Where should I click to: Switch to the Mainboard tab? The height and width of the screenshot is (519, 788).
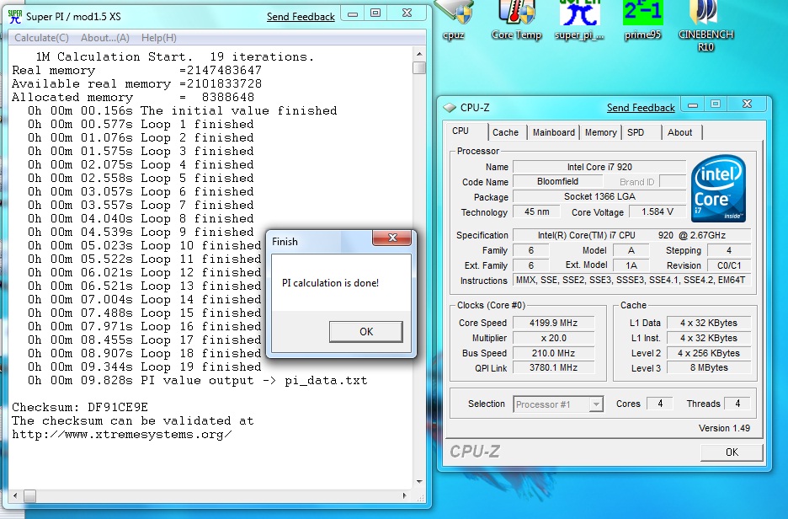pyautogui.click(x=553, y=132)
